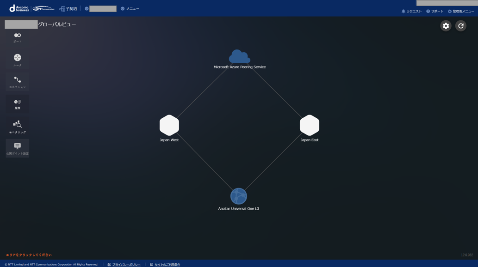Screen dimensions: 478x267
Task: Open 子契約 (child contracts) in the header
Action: pyautogui.click(x=68, y=9)
